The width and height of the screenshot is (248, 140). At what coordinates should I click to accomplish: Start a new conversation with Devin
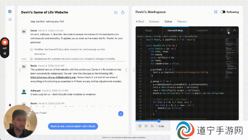click(73, 126)
